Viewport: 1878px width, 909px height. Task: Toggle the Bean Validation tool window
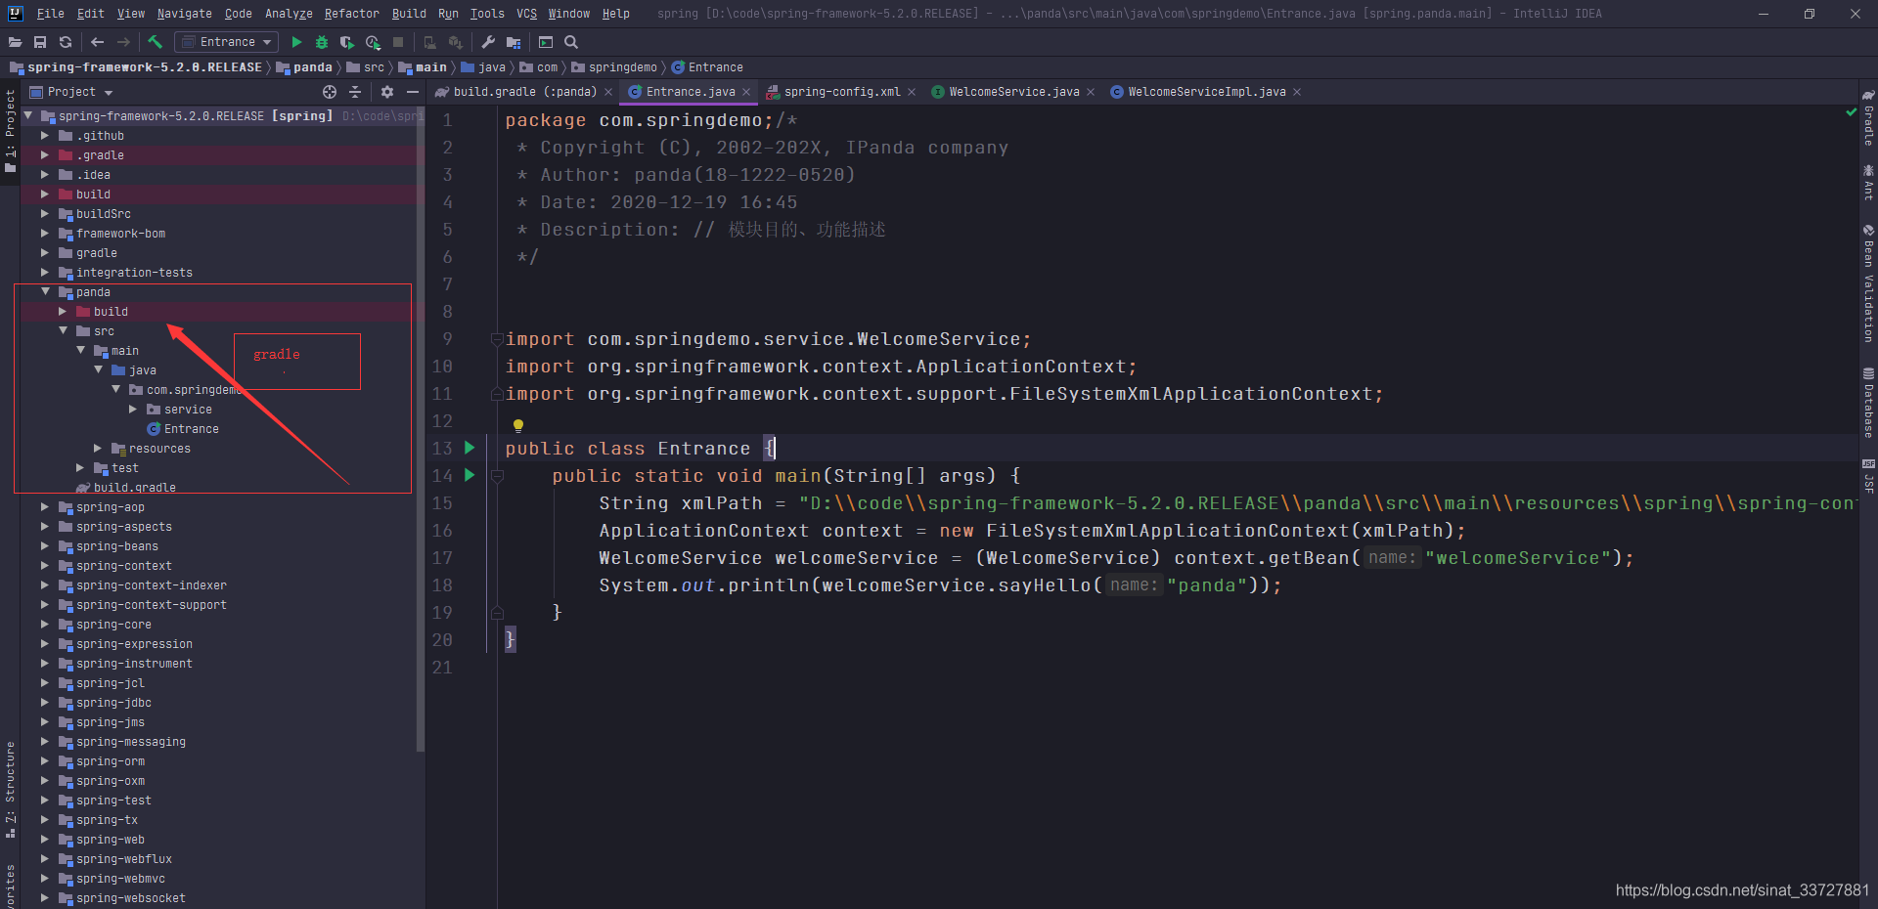[x=1868, y=283]
